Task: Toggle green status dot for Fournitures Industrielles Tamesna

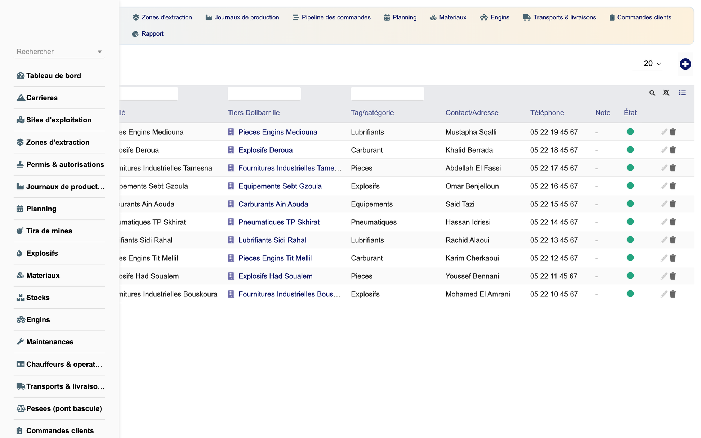Action: 630,168
